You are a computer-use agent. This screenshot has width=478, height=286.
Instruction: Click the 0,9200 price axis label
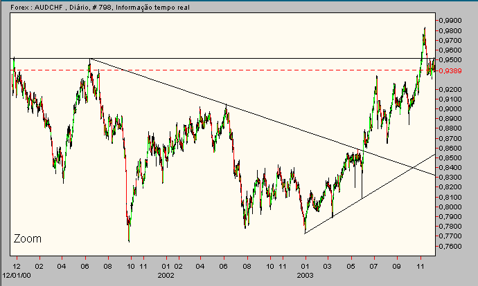point(450,89)
